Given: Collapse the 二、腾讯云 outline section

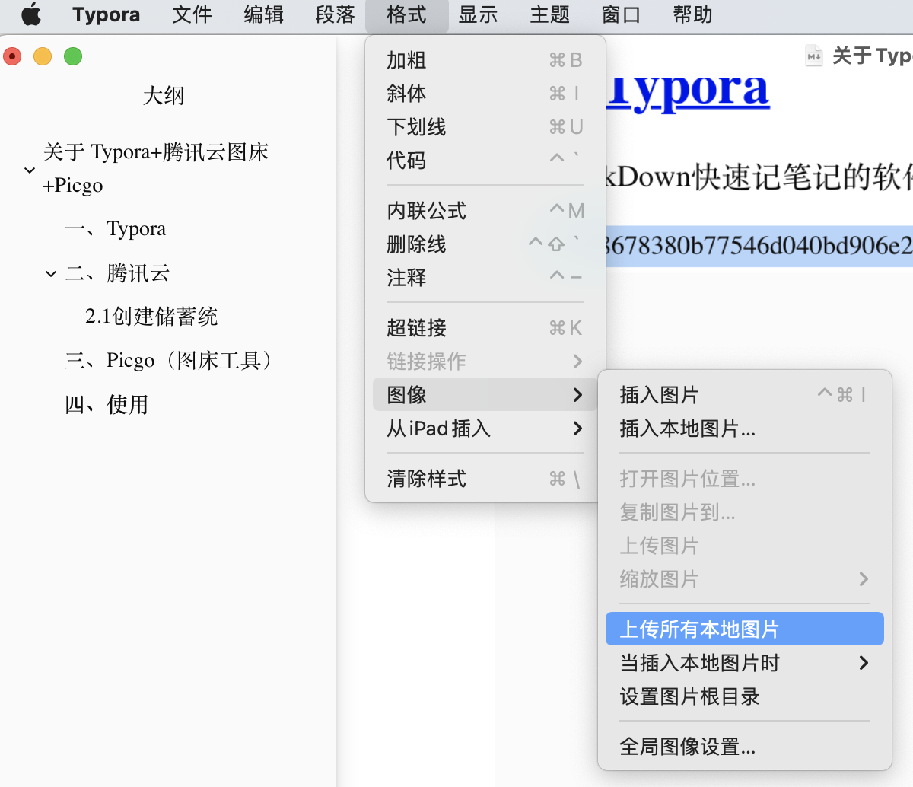Looking at the screenshot, I should 51,274.
